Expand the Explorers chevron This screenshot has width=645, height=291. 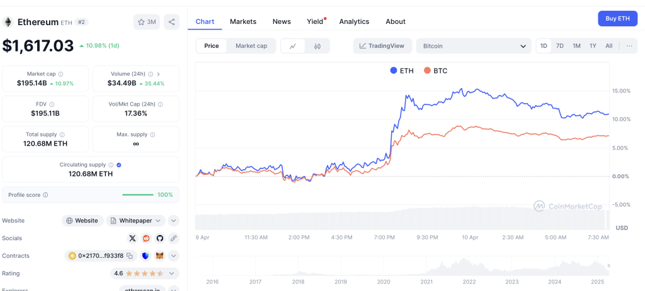pyautogui.click(x=174, y=289)
